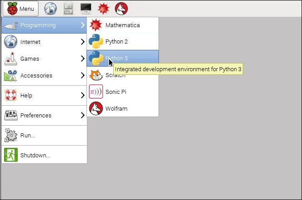This screenshot has width=302, height=200.
Task: Click the Mathematica spiky icon in the submenu
Action: click(x=96, y=25)
